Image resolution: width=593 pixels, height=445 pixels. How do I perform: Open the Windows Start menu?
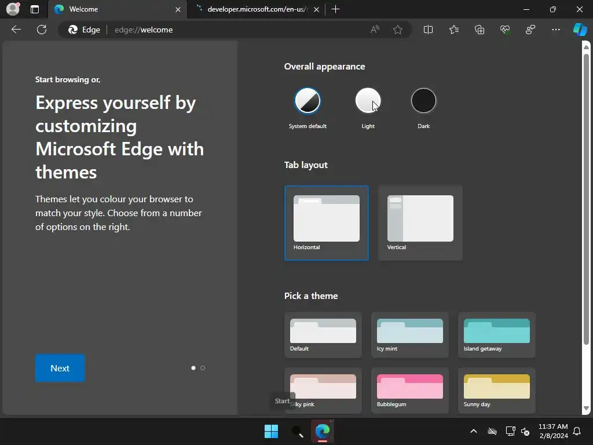pyautogui.click(x=271, y=431)
